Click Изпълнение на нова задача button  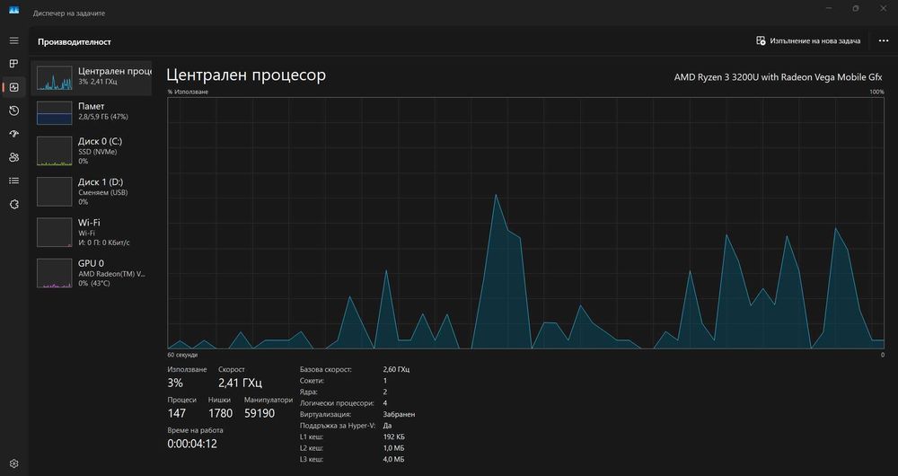click(808, 41)
